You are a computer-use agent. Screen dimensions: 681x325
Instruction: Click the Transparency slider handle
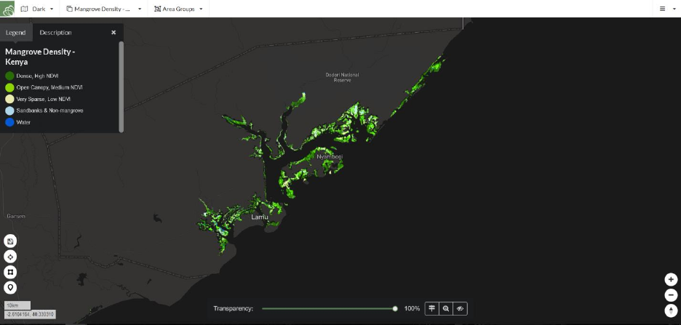click(x=395, y=308)
